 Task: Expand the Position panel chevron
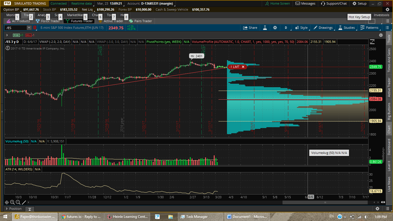click(x=7, y=209)
